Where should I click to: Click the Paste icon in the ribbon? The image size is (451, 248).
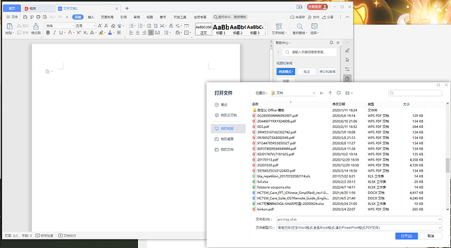10,26
